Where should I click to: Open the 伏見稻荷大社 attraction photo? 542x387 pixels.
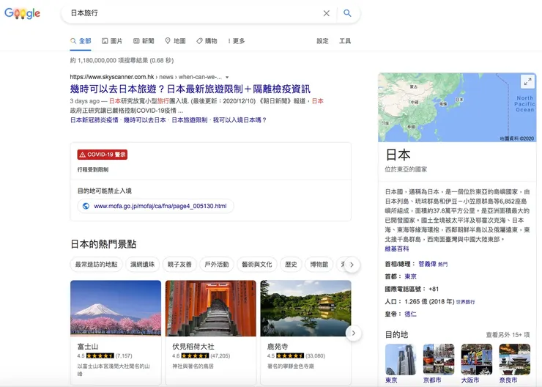click(210, 308)
